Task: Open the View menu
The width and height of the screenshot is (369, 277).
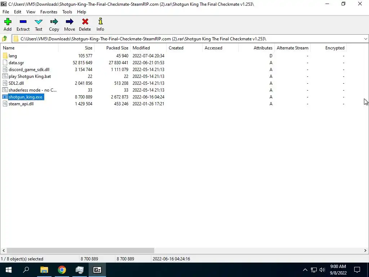Action: pyautogui.click(x=31, y=12)
